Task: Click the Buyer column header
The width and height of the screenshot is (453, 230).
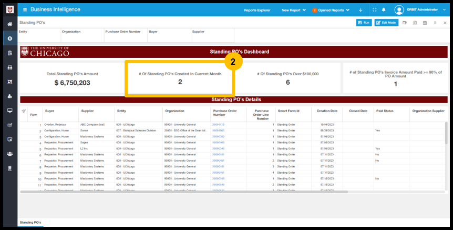Action: click(x=50, y=111)
